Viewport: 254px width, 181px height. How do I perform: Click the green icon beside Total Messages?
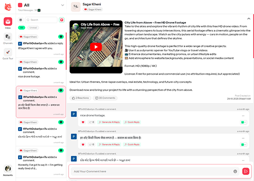pos(39,11)
